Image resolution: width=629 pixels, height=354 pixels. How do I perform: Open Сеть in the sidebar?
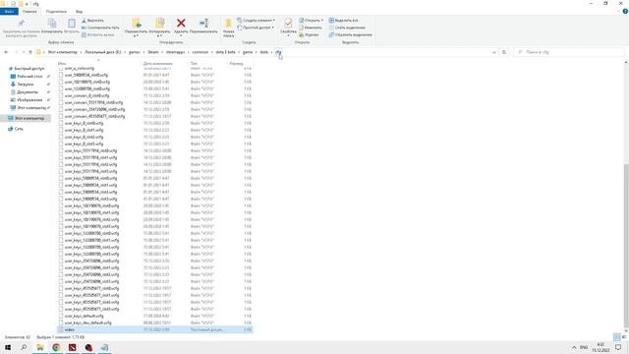pos(19,129)
